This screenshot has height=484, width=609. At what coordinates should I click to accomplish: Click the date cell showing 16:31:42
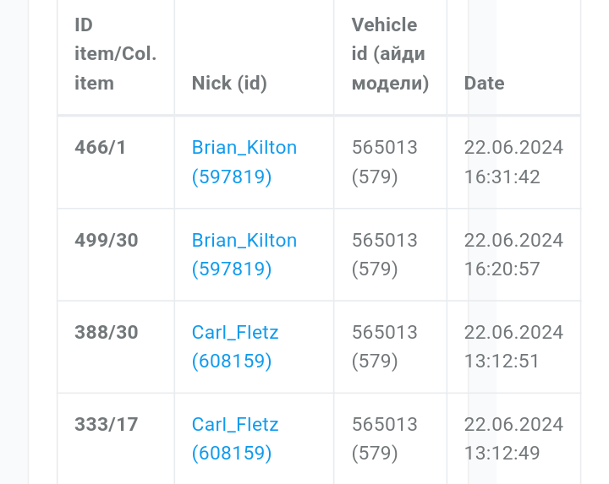coord(513,162)
